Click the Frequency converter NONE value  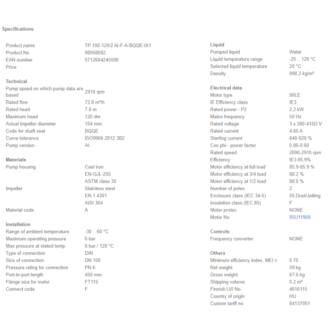click(x=296, y=238)
